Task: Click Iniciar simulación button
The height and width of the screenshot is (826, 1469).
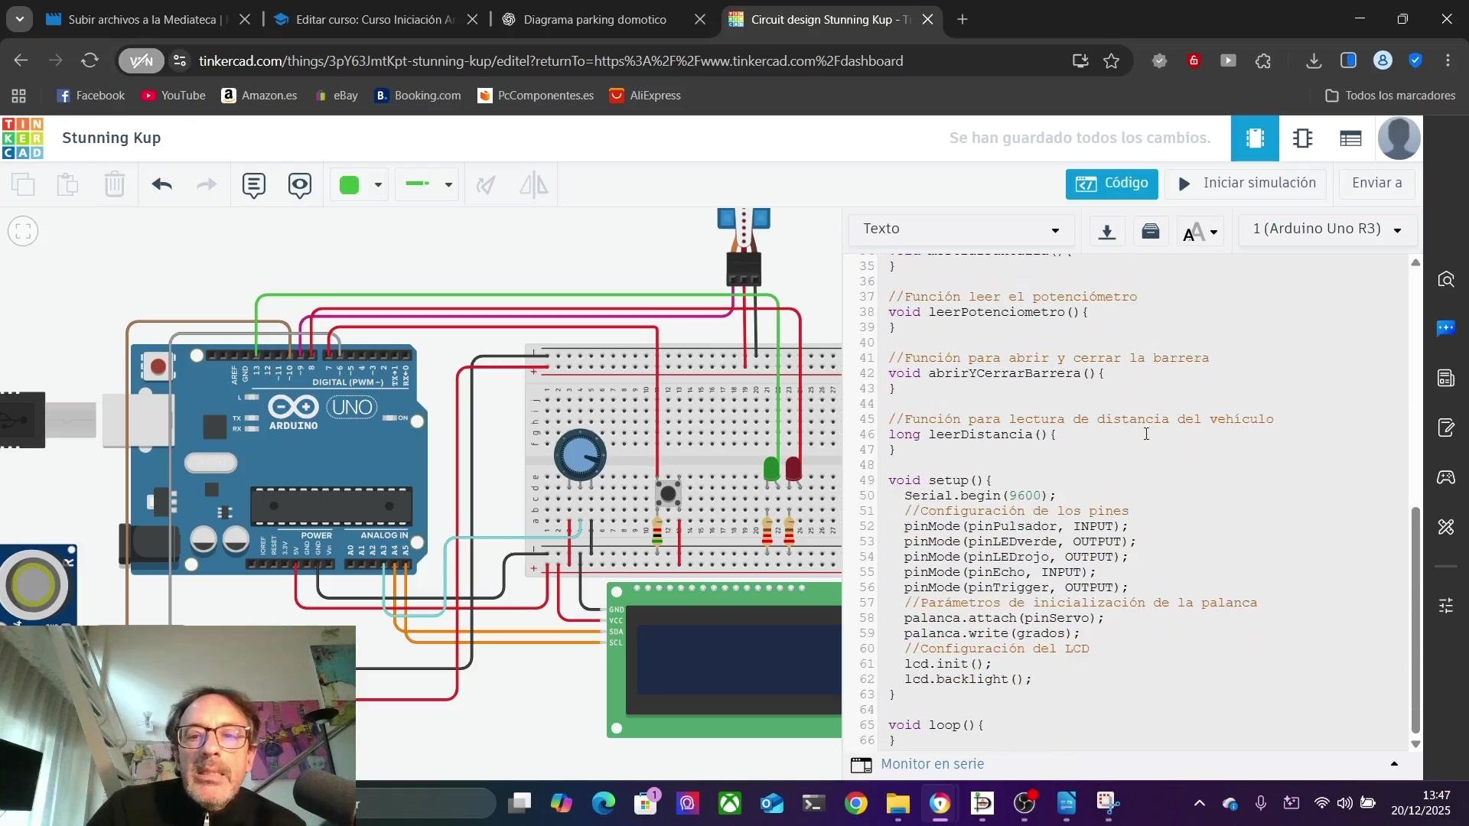Action: tap(1246, 184)
